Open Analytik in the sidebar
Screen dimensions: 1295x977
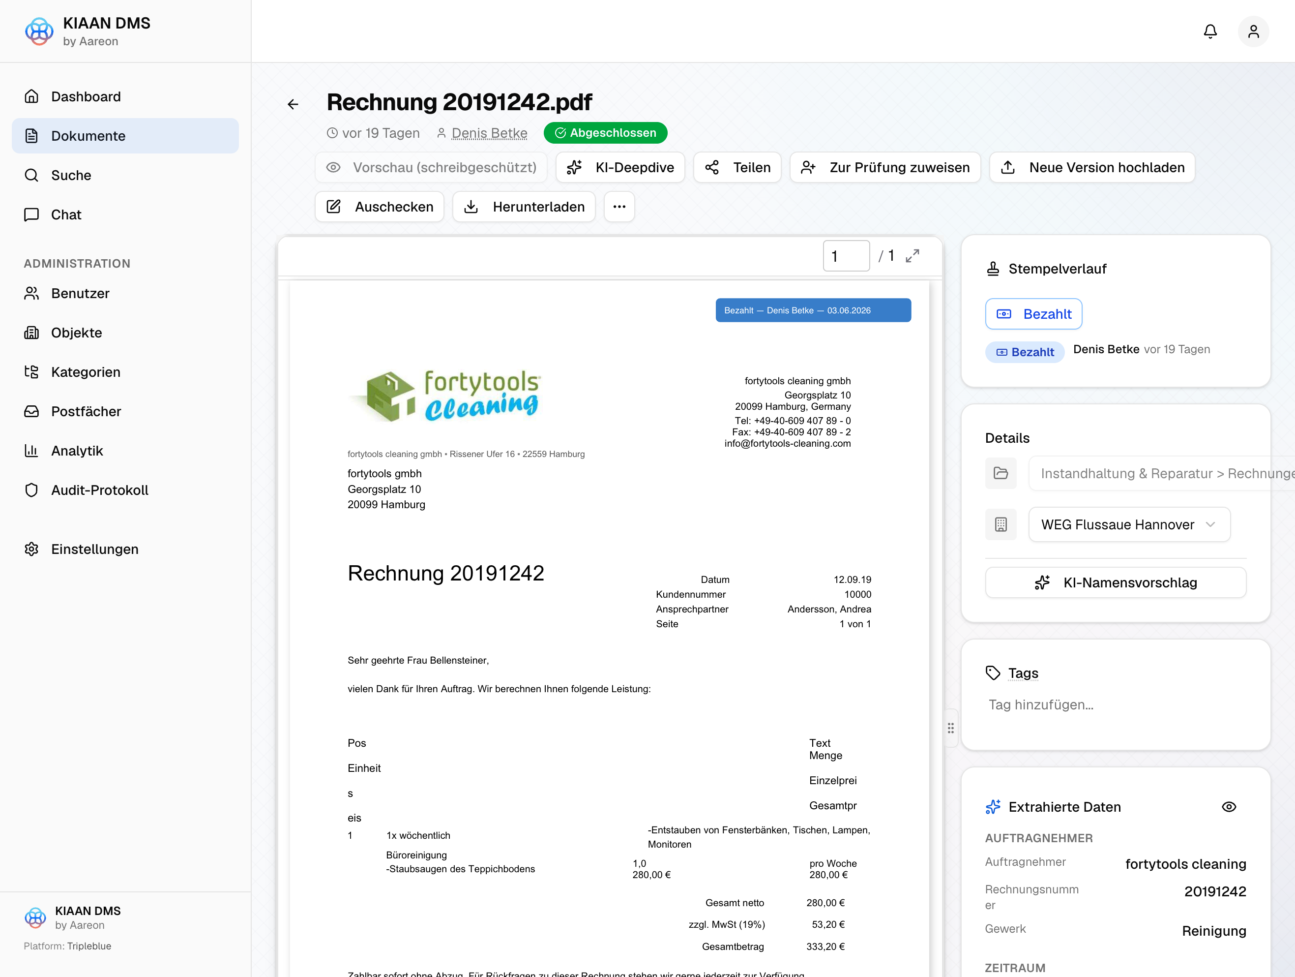point(125,451)
